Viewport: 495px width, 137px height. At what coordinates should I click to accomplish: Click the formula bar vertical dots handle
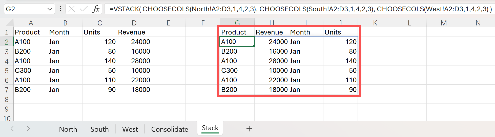tap(60, 9)
